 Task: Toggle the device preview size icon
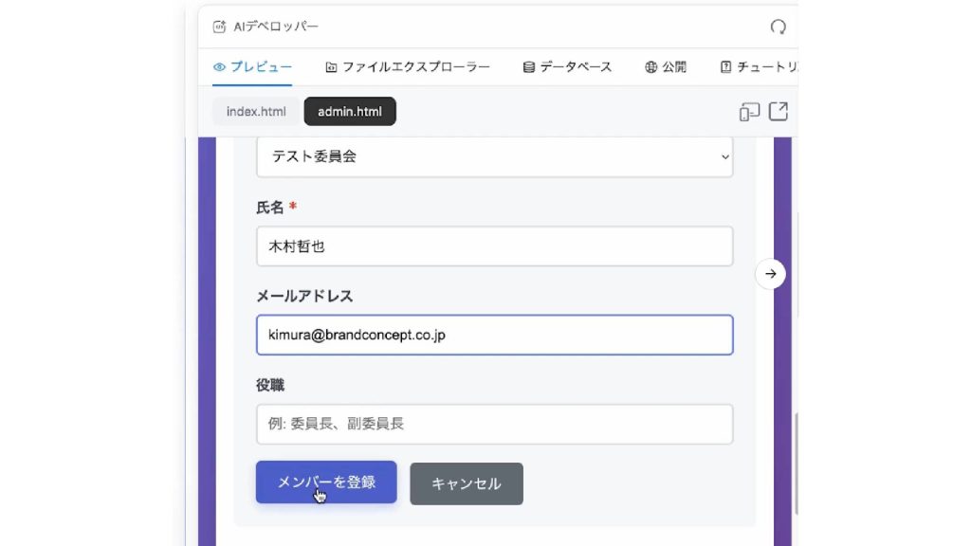click(x=749, y=112)
